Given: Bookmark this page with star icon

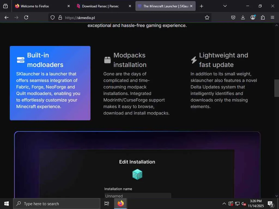Looking at the screenshot, I should 207,17.
